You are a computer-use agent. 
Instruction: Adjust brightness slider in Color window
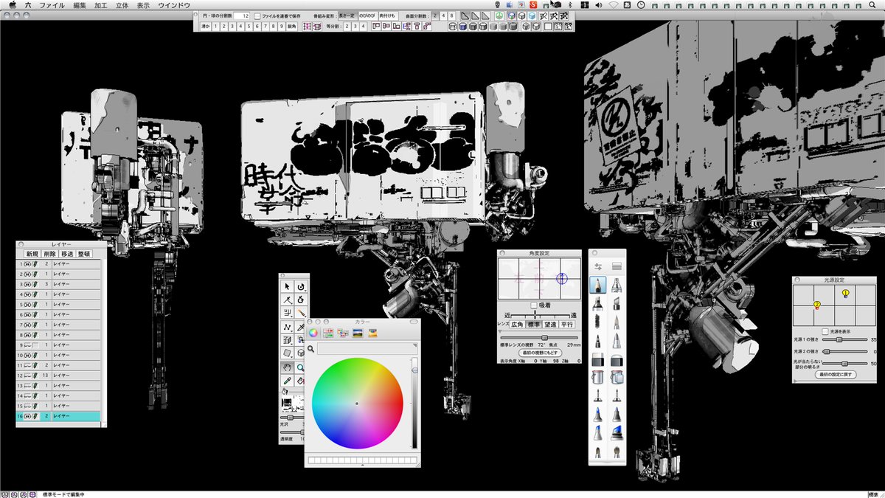(x=414, y=402)
